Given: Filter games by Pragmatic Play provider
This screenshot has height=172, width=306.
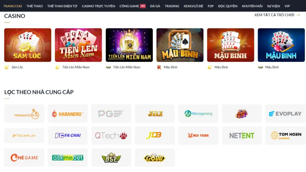Looking at the screenshot, I should [x=24, y=114].
